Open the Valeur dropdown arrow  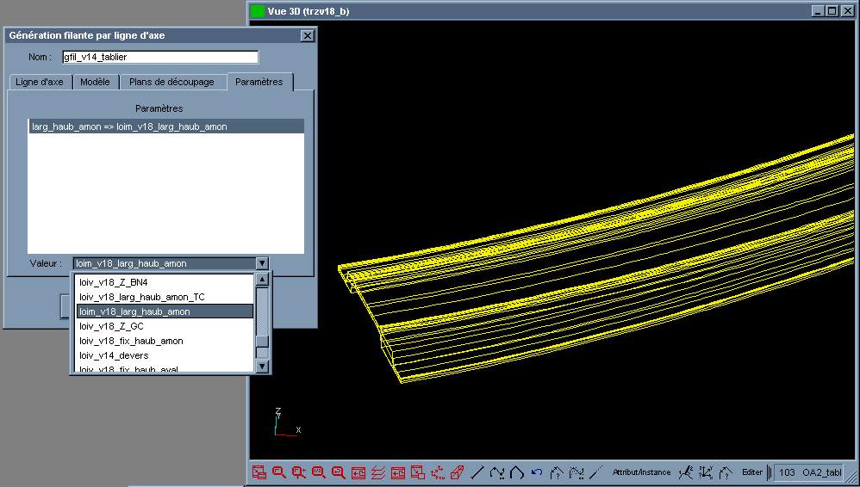[x=262, y=263]
